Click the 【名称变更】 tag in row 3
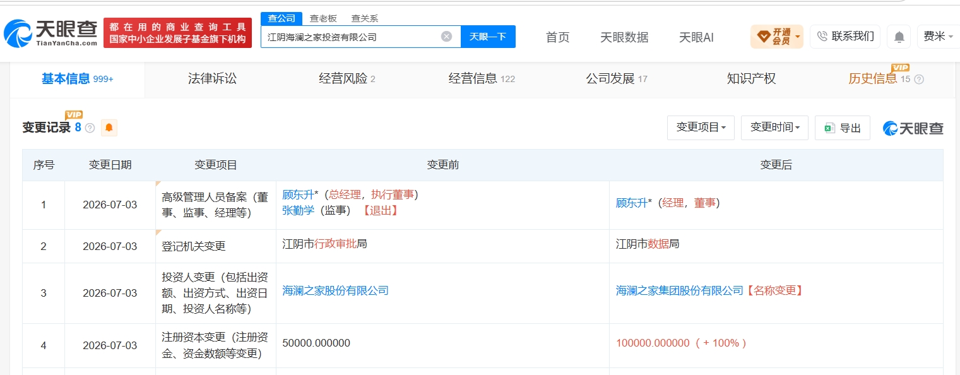The height and width of the screenshot is (375, 960). click(776, 290)
